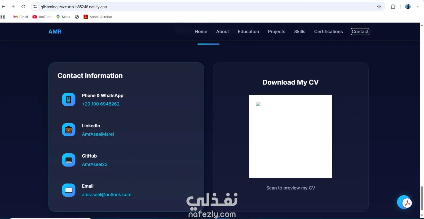Click the Download My CV heading
Viewport: 424px width, 219px height.
pyautogui.click(x=291, y=82)
